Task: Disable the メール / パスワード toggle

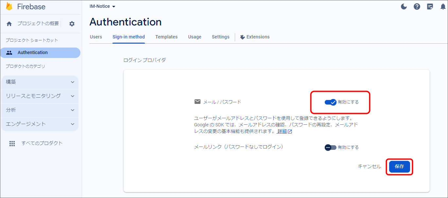Action: tap(330, 102)
